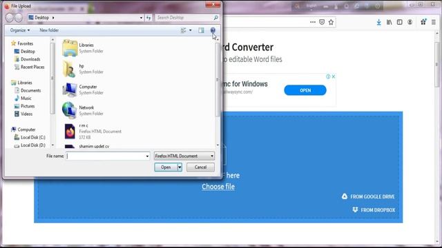Close the ad with X icon
Viewport: 442px width, 248px height.
pos(333,76)
